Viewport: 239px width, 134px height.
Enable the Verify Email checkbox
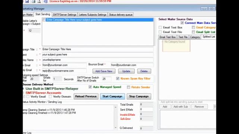click(x=28, y=97)
